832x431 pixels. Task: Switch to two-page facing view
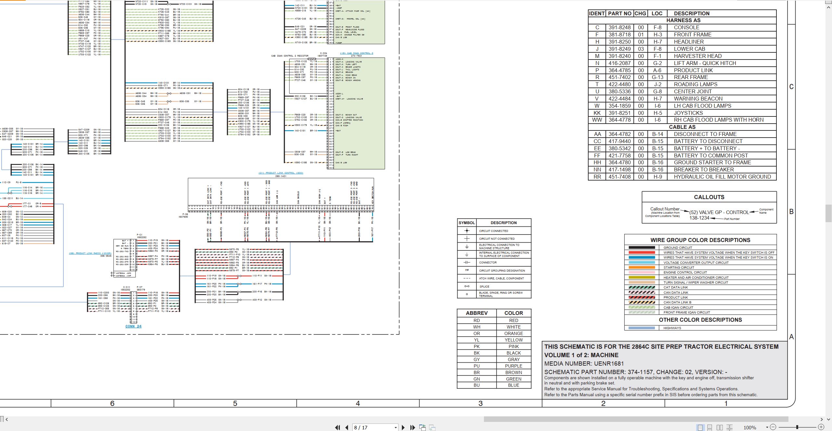pos(720,427)
